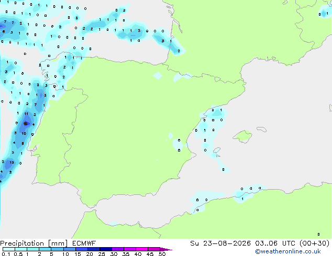The width and height of the screenshot is (332, 256).
Task: Click the lightest legend swatch after 0.1
Action: tap(9, 249)
